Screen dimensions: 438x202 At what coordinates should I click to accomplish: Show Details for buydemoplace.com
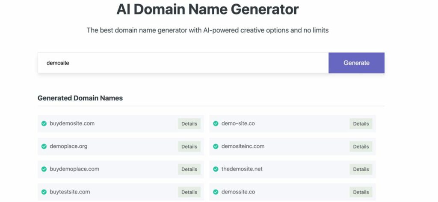click(x=189, y=169)
